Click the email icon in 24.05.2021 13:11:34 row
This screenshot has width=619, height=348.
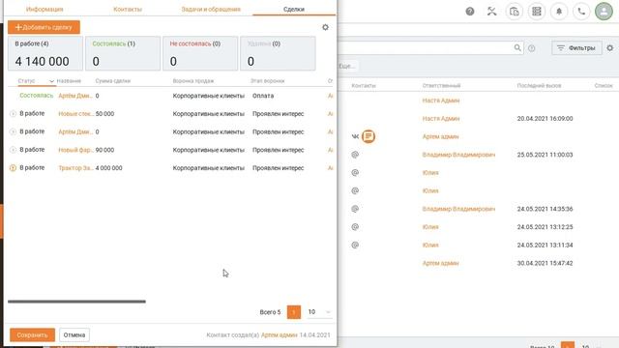pyautogui.click(x=355, y=245)
